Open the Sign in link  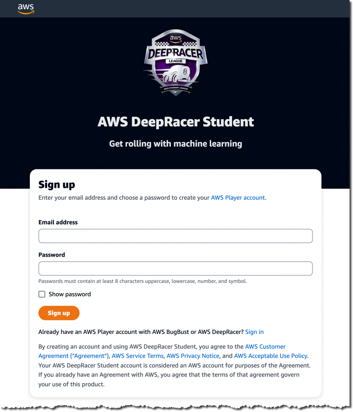pyautogui.click(x=254, y=332)
